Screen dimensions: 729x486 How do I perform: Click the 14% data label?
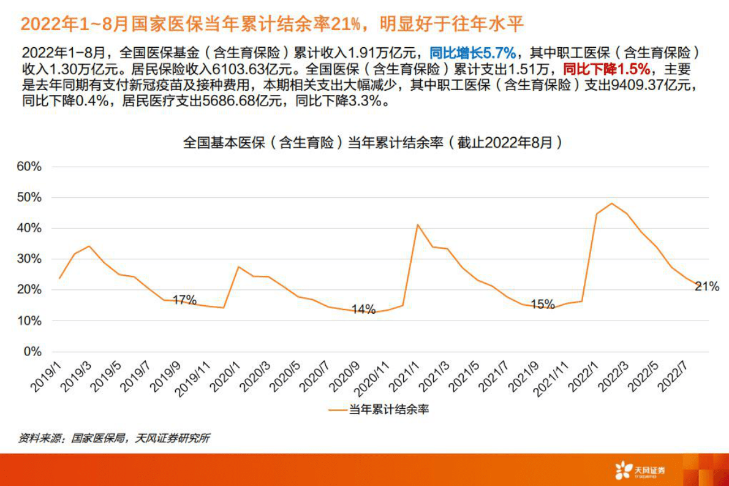click(363, 309)
